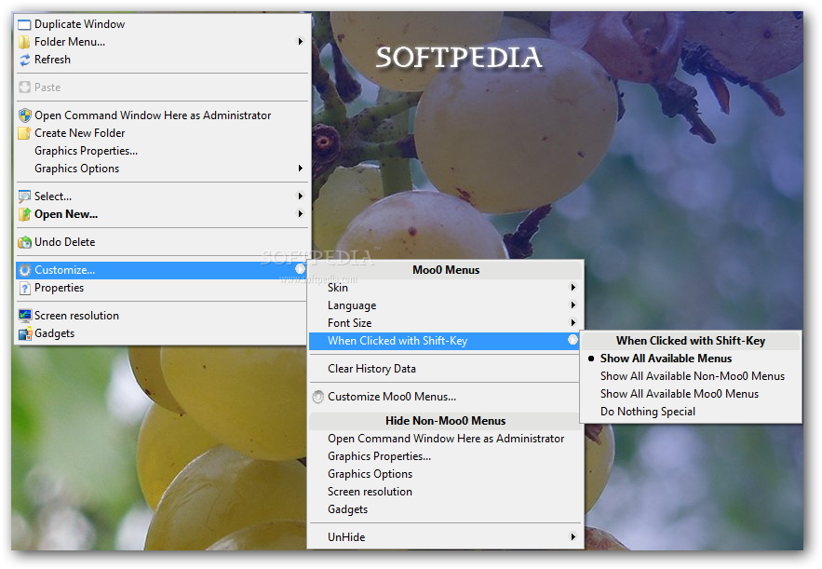Expand the Graphics Options arrow in main menu
Screen dimensions: 822x569
click(301, 169)
